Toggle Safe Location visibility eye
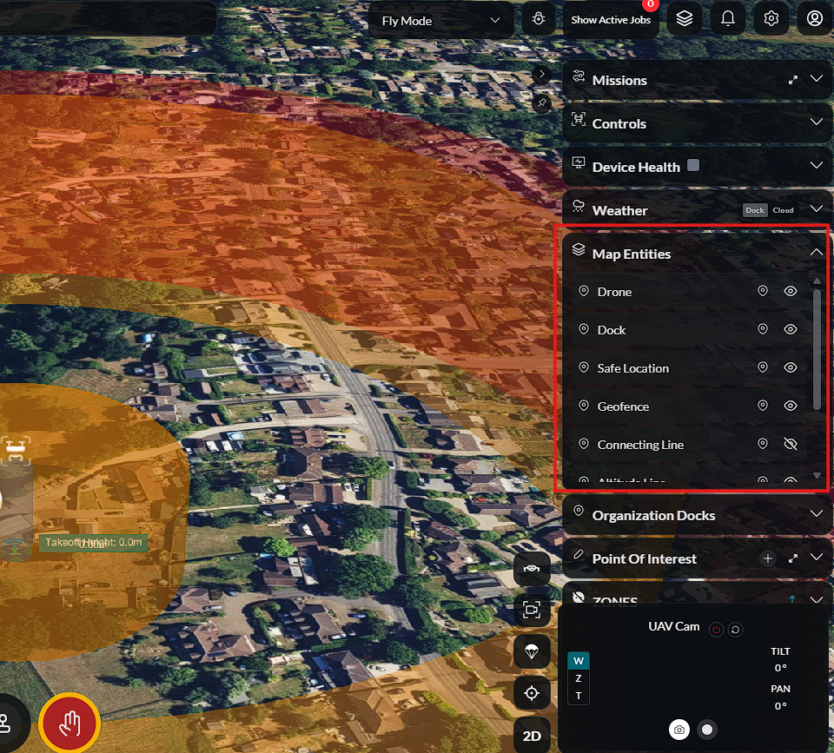The height and width of the screenshot is (753, 834). click(791, 367)
